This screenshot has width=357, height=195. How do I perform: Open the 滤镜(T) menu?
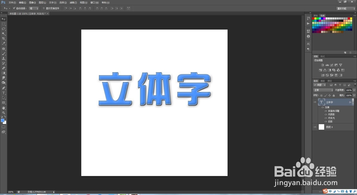click(73, 2)
